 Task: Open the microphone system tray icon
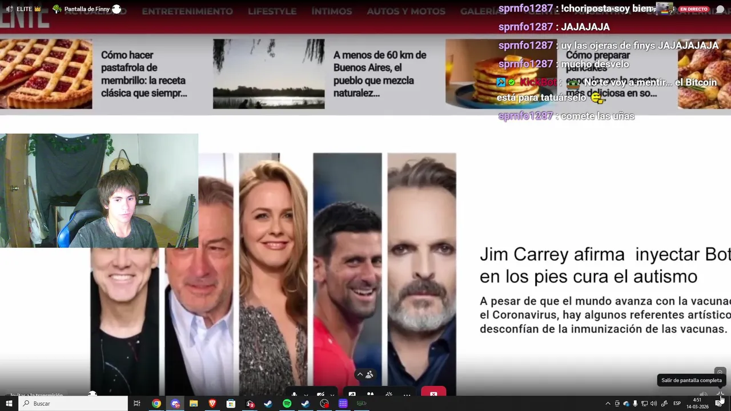(x=635, y=404)
